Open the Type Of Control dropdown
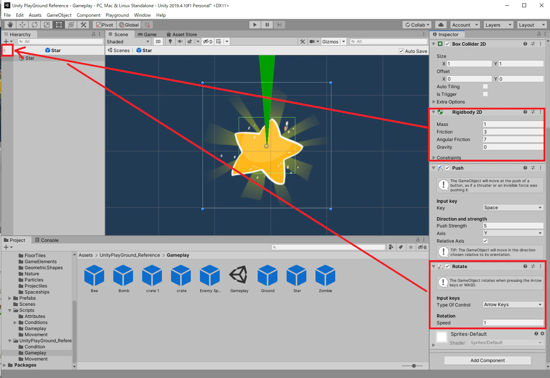 [x=513, y=305]
